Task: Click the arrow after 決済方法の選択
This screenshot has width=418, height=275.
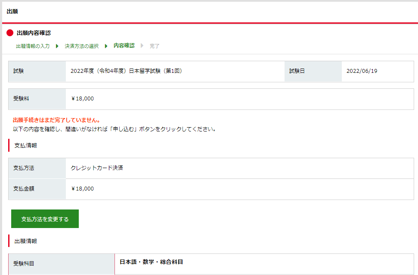Action: pyautogui.click(x=106, y=46)
